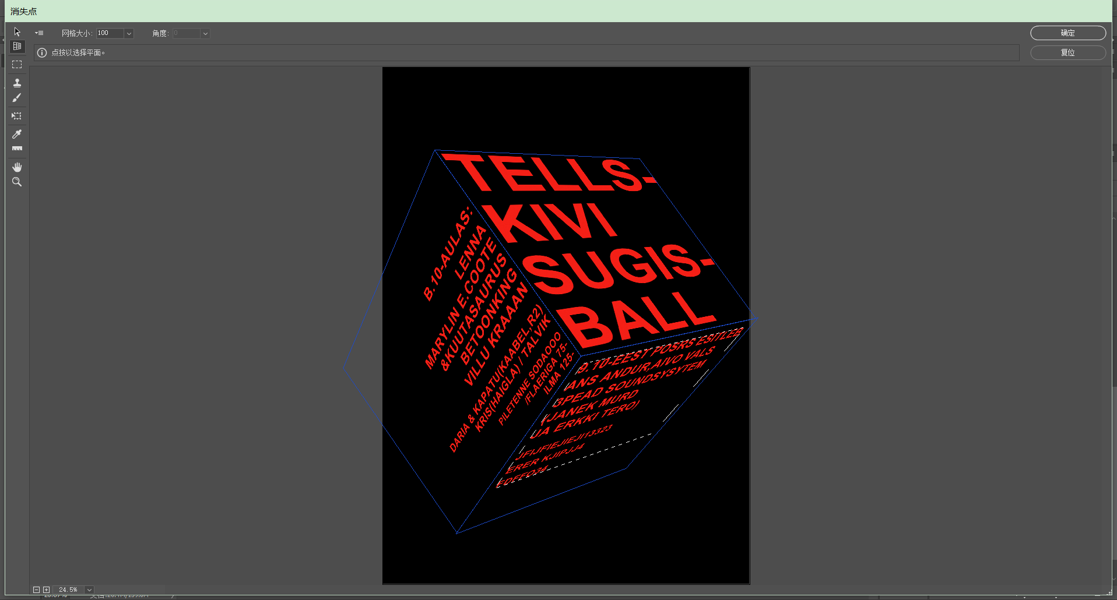Click the 网格大小 label
The image size is (1117, 600).
[x=77, y=33]
